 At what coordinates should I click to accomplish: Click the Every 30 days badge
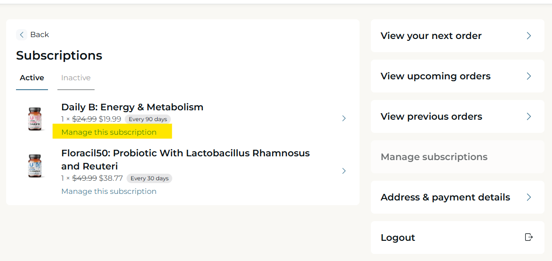coord(149,178)
